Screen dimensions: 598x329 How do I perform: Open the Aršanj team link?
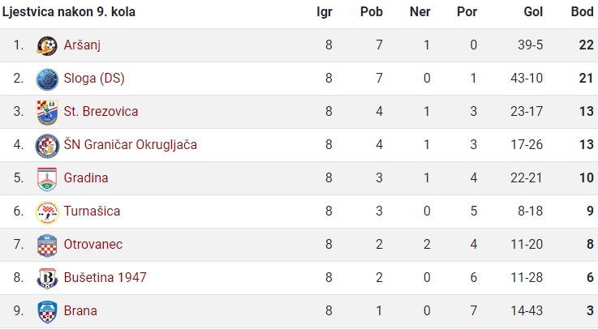pos(82,45)
